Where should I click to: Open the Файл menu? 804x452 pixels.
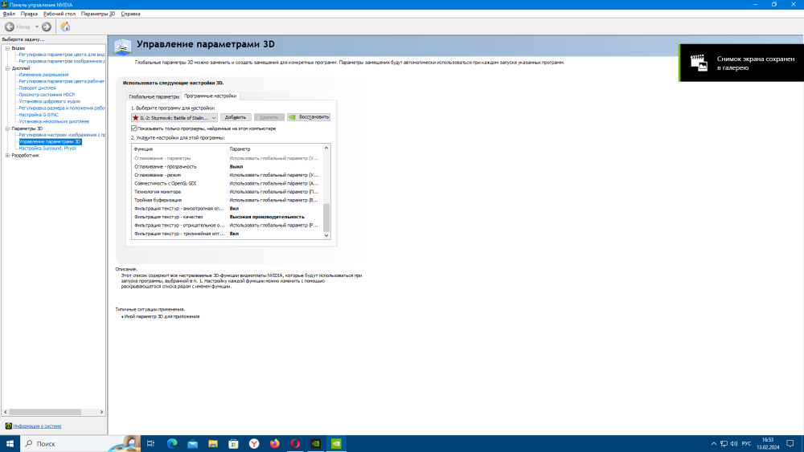click(9, 14)
